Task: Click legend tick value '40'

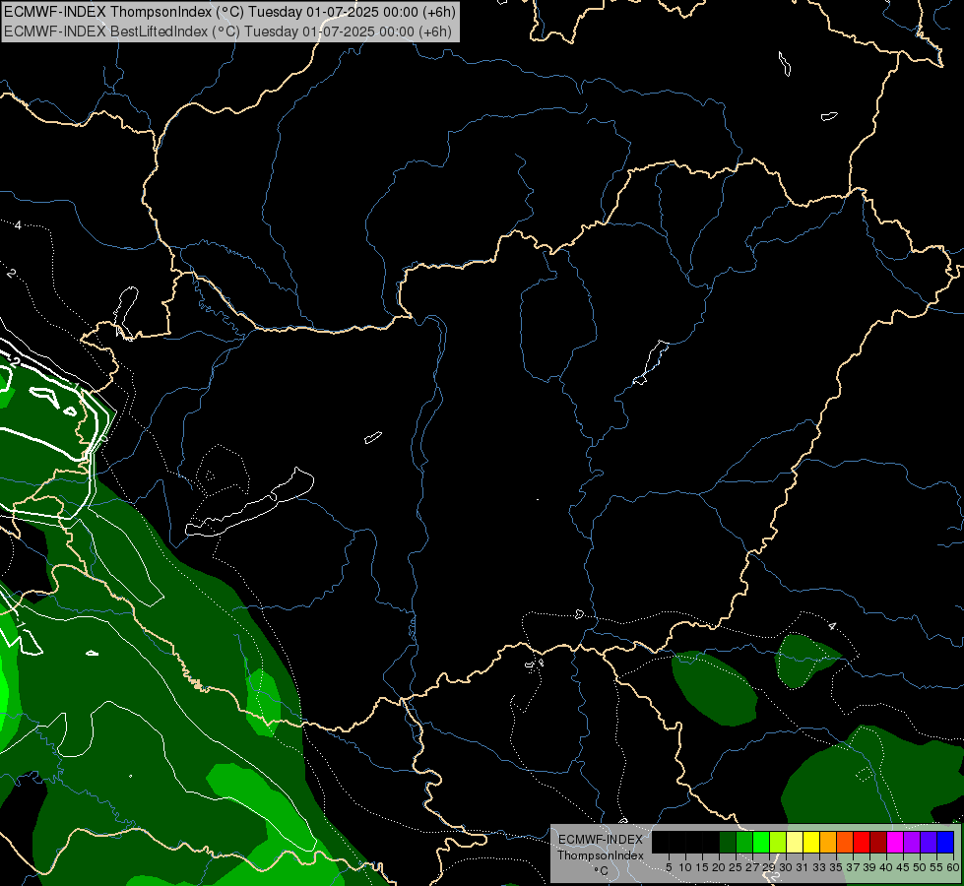Action: coord(886,867)
